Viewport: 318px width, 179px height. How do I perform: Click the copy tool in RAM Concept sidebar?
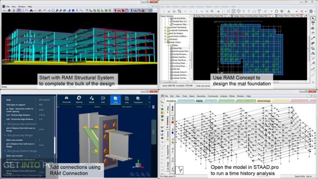313,48
